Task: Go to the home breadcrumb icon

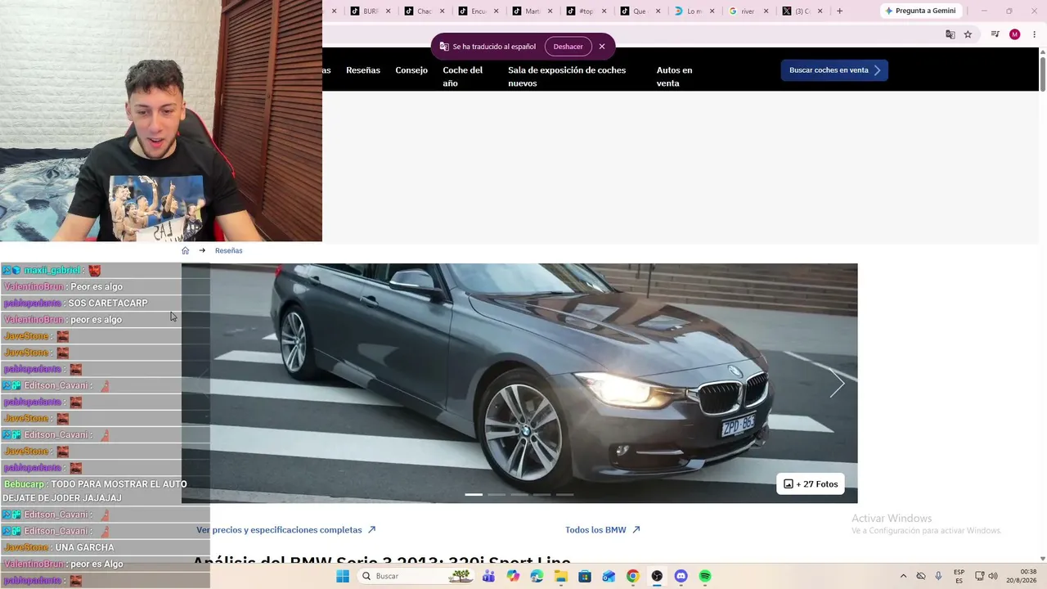Action: point(185,250)
